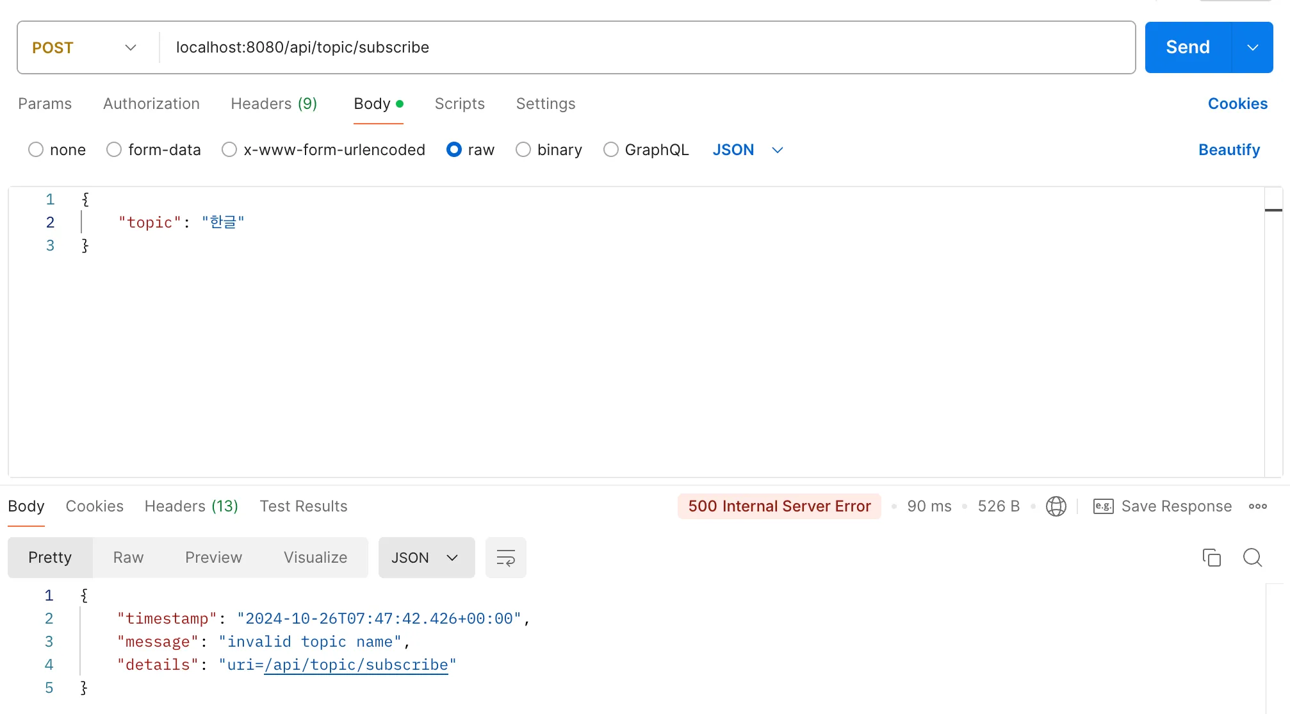Click the wrap lines icon in response

pyautogui.click(x=505, y=558)
